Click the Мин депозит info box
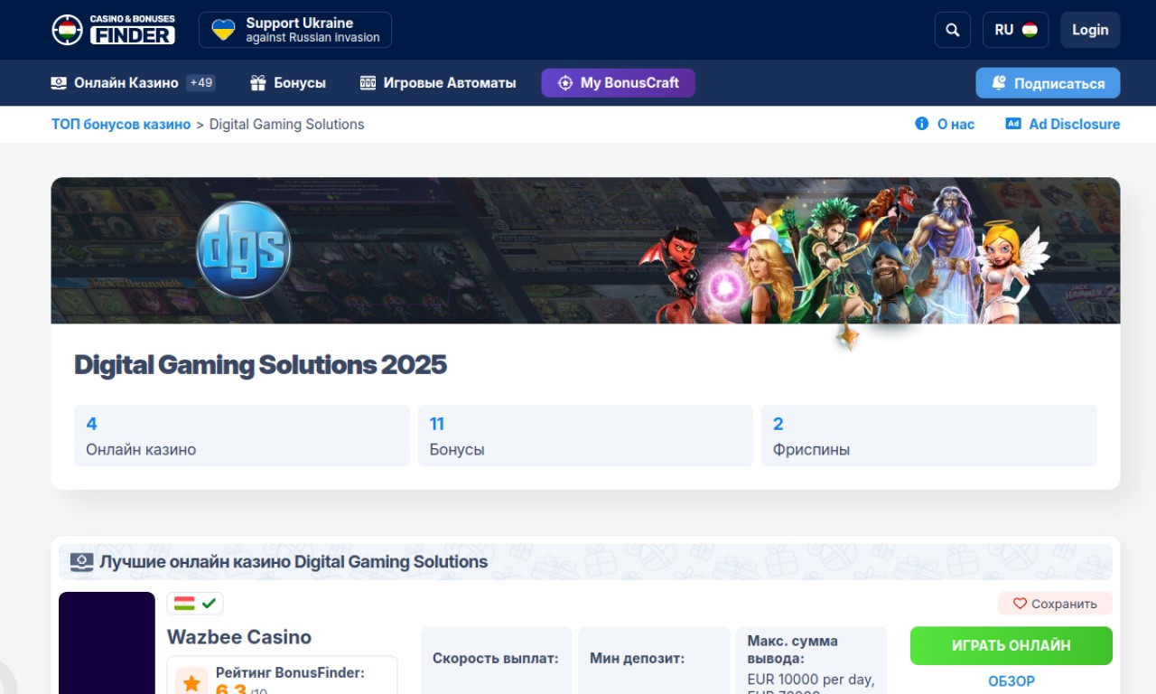 [x=654, y=661]
